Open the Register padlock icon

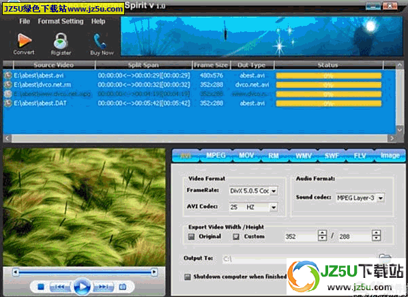61,41
